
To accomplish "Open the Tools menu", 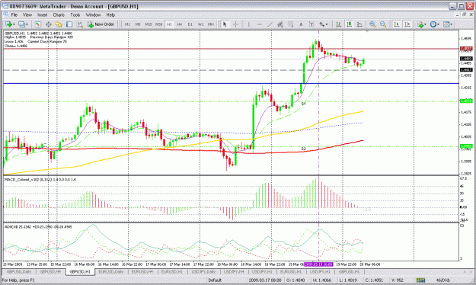I will tap(75, 15).
